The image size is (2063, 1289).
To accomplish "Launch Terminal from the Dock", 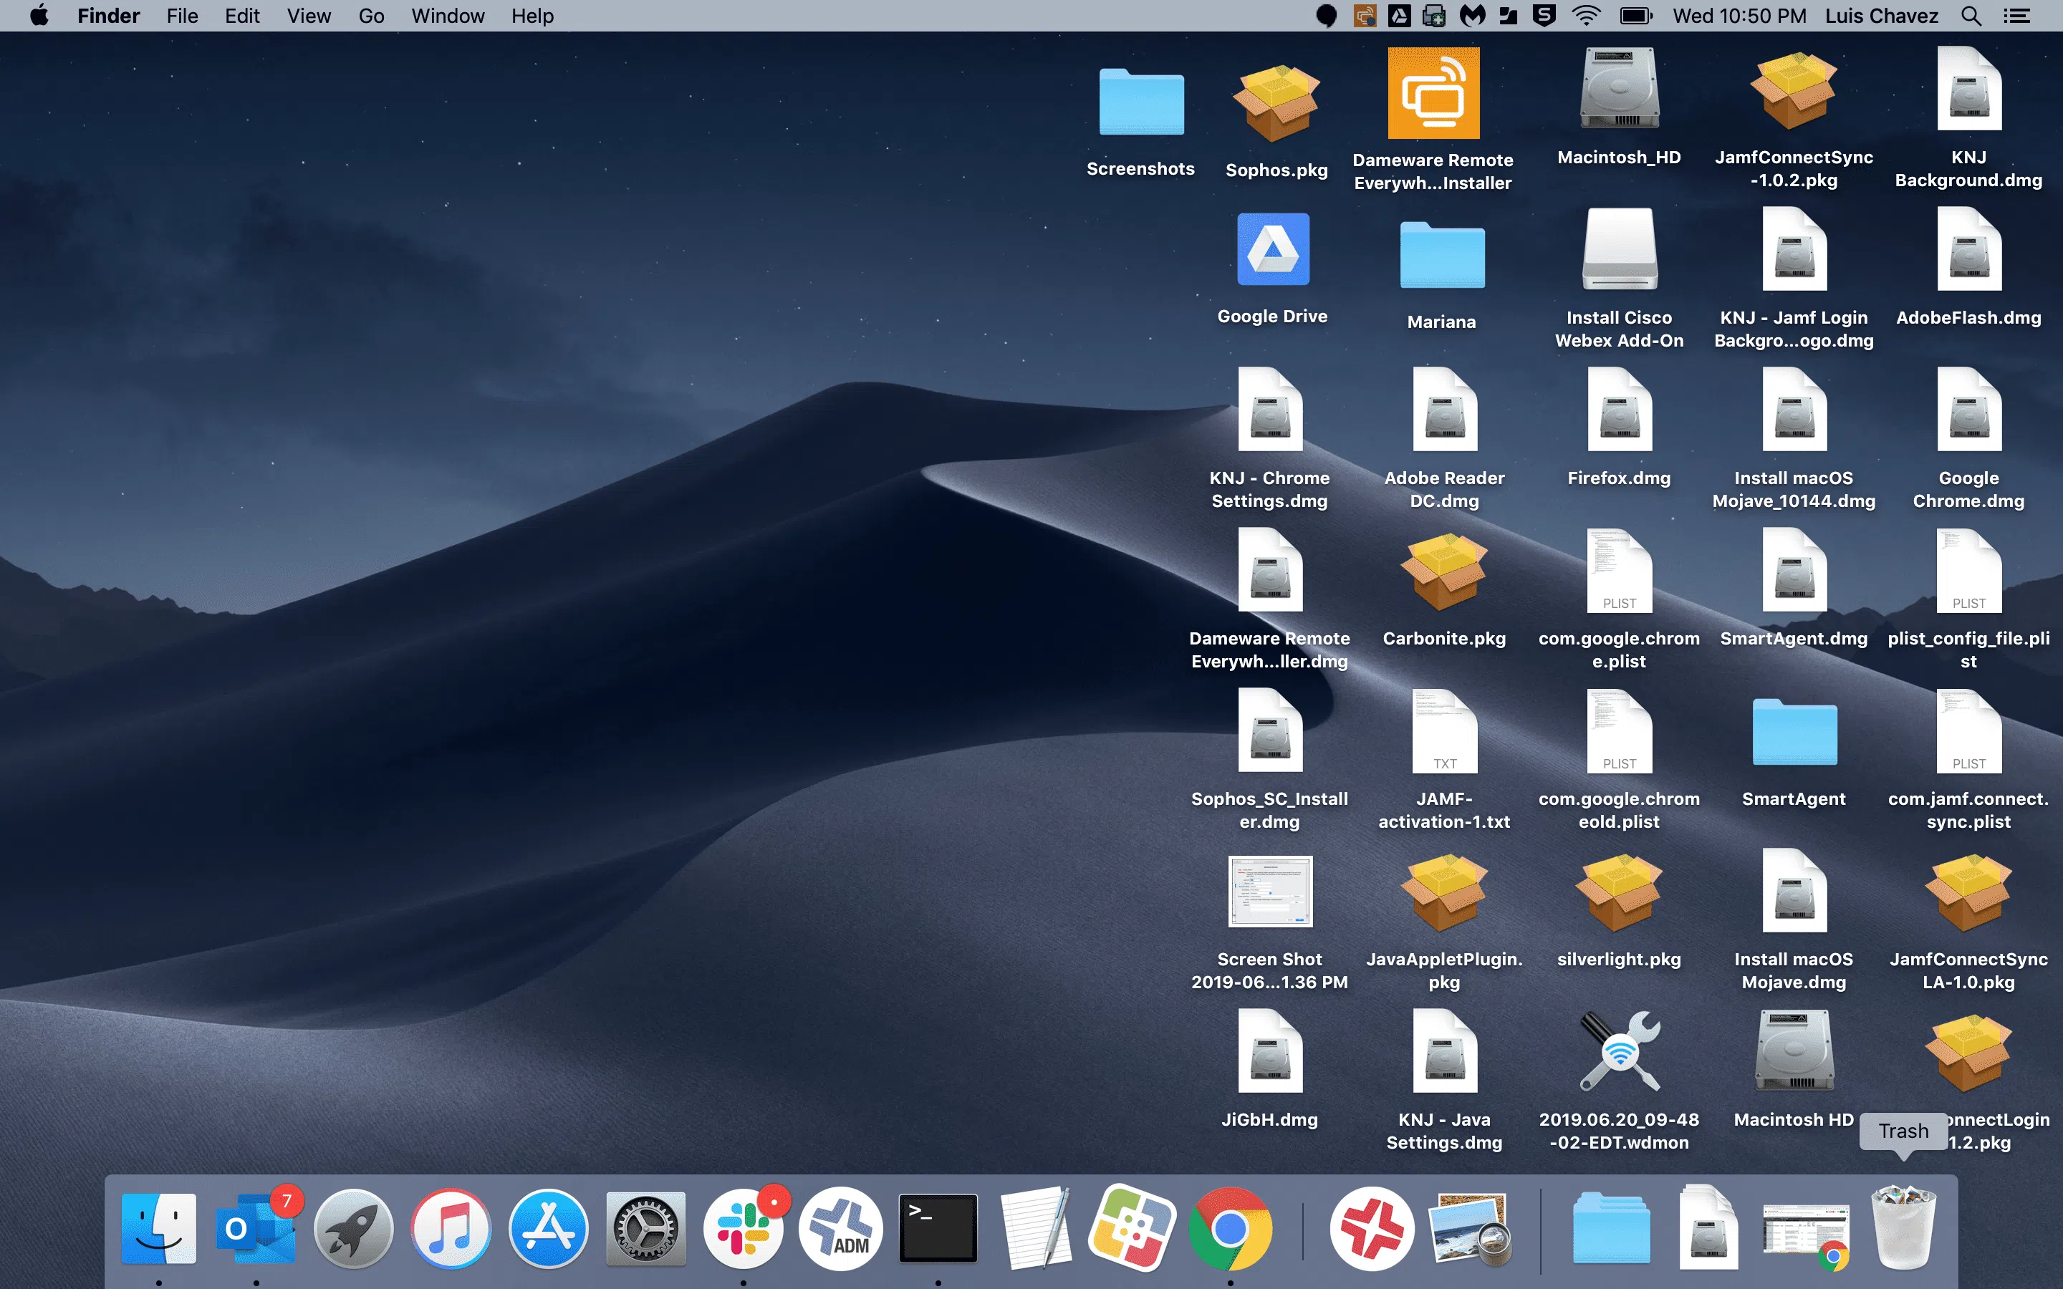I will 938,1230.
